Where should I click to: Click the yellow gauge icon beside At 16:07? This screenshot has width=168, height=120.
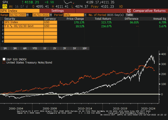click(x=5, y=6)
